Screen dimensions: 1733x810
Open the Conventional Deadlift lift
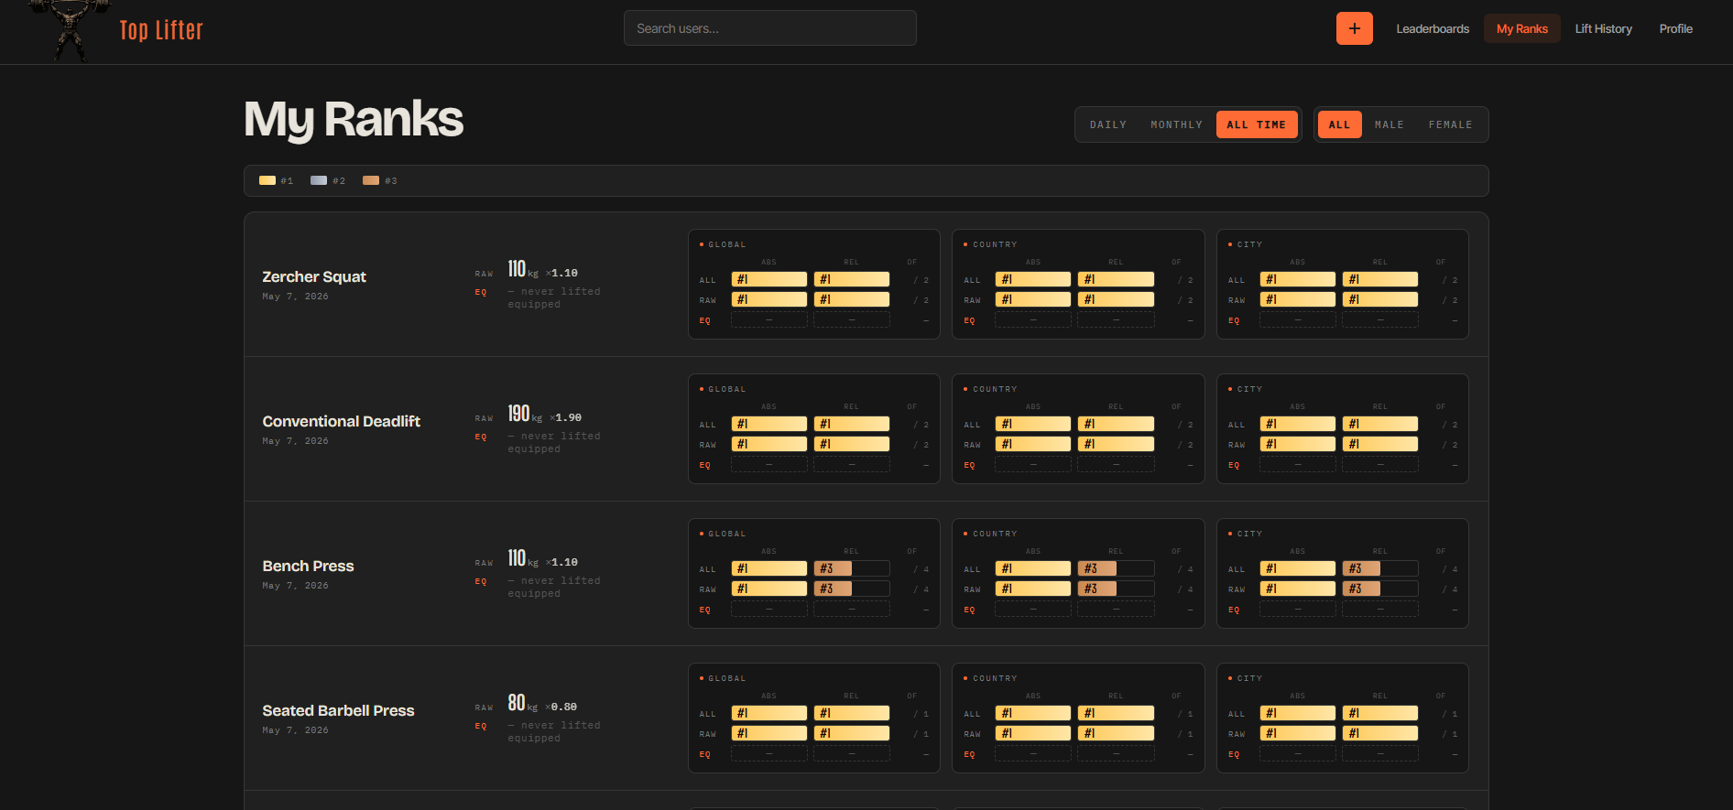pyautogui.click(x=341, y=421)
